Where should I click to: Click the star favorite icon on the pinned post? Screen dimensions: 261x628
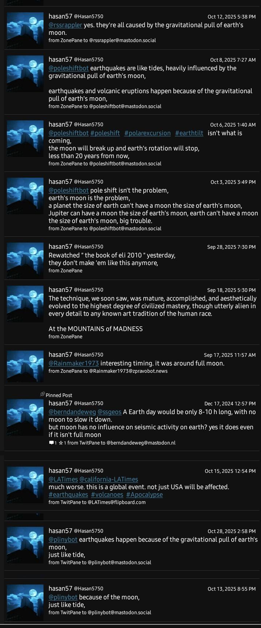(x=61, y=443)
